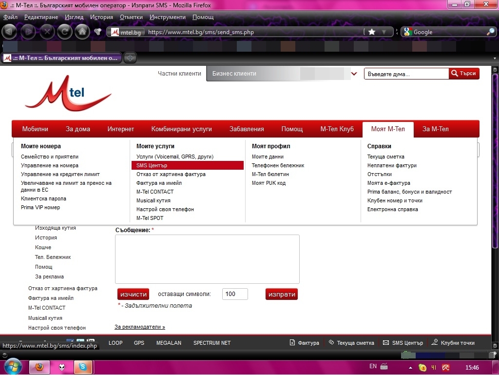Open SMS Център in the footer bar
Image resolution: width=499 pixels, height=375 pixels.
403,343
